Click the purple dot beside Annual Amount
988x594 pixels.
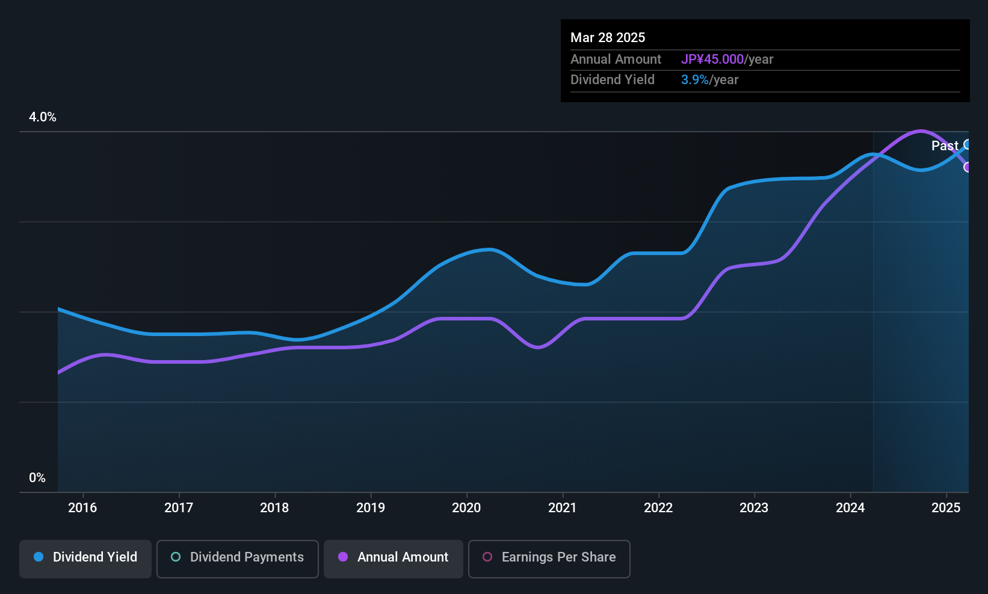[x=343, y=557]
